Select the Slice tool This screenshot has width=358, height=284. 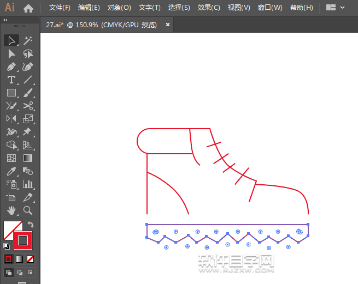tap(28, 197)
